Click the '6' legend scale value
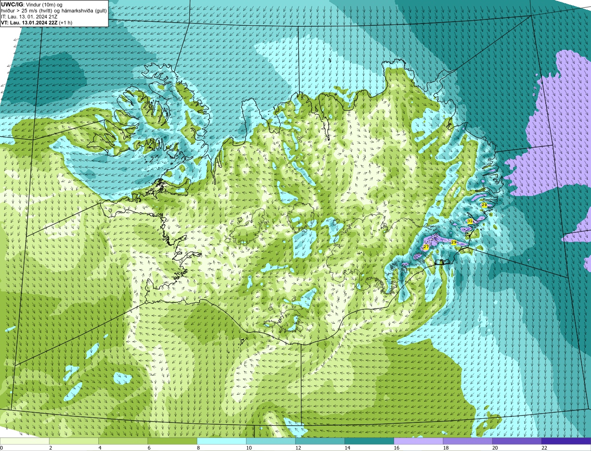Viewport: 591px width, 451px height. (149, 448)
